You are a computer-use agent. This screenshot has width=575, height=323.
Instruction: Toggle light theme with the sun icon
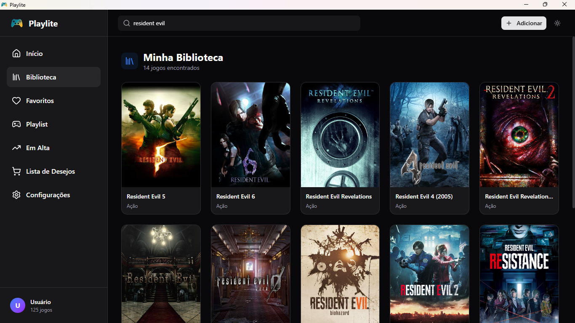557,23
